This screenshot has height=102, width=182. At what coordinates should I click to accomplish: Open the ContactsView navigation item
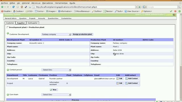(x=66, y=18)
